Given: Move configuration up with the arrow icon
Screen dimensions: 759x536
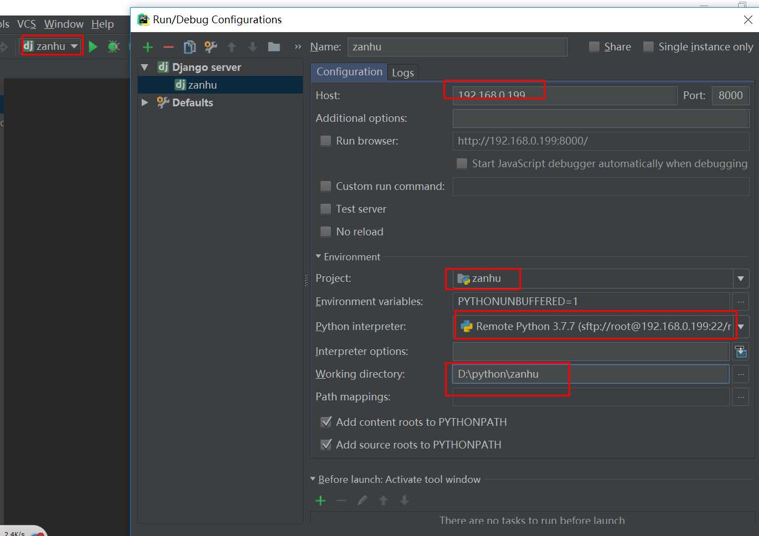Looking at the screenshot, I should tap(232, 47).
